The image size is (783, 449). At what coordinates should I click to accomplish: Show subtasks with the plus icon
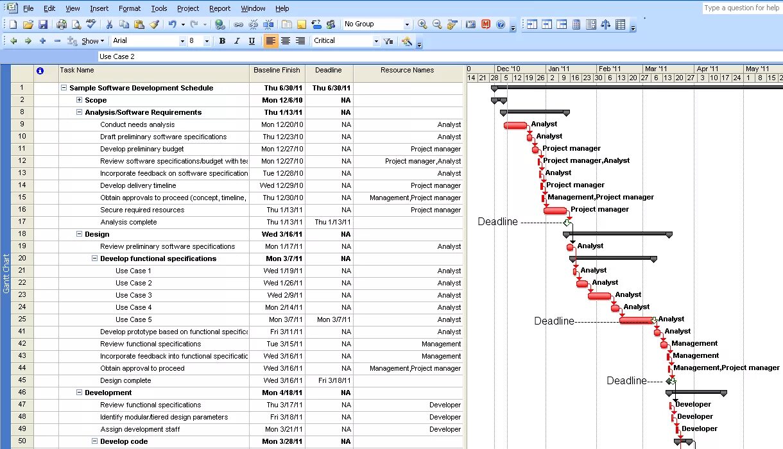pos(42,41)
